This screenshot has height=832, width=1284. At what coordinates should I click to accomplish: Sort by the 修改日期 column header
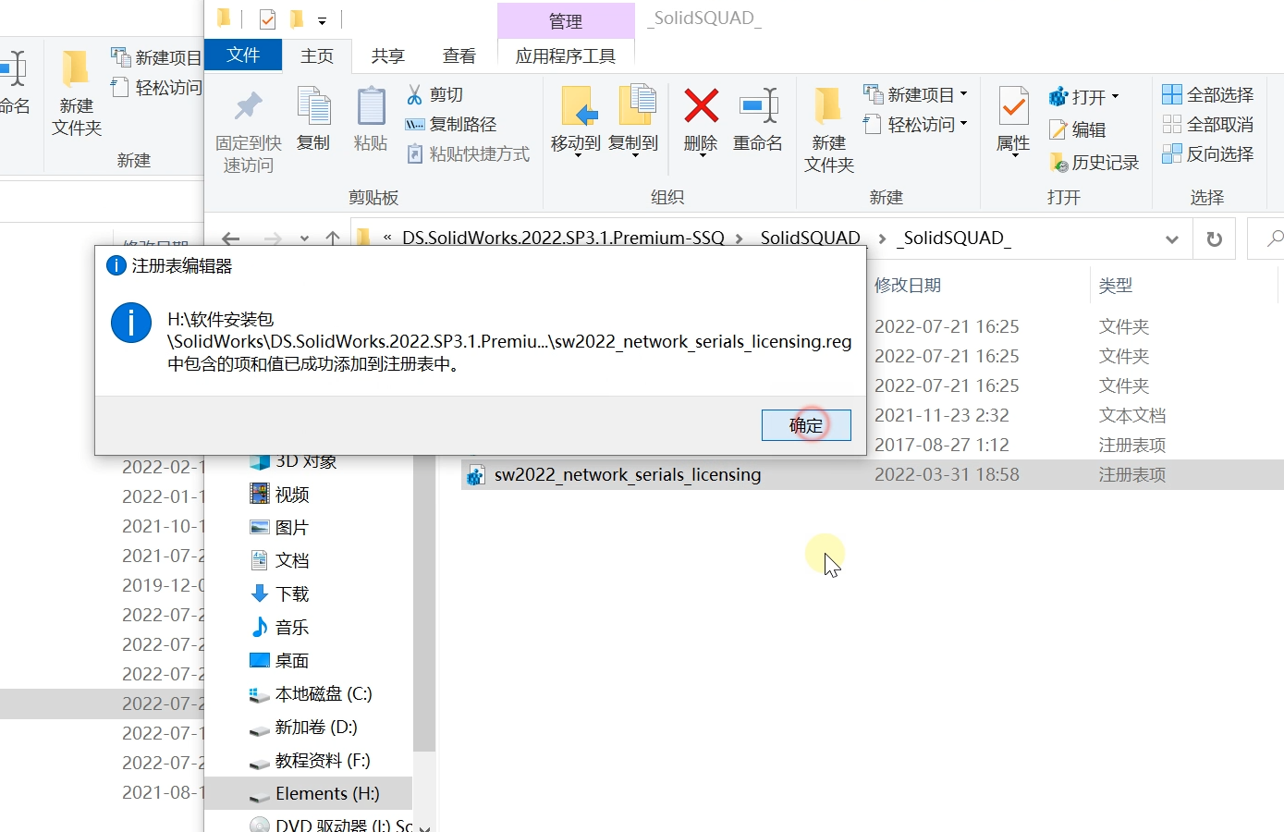pyautogui.click(x=908, y=285)
